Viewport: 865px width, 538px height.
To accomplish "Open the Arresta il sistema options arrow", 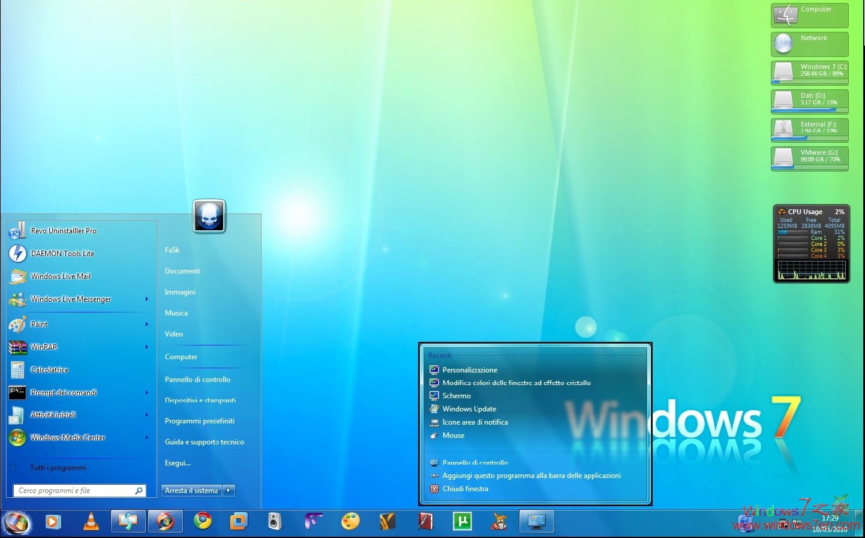I will [229, 490].
